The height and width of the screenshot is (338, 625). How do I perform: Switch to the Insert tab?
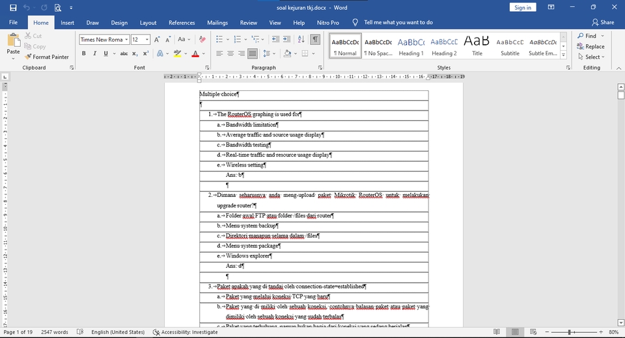tap(67, 23)
